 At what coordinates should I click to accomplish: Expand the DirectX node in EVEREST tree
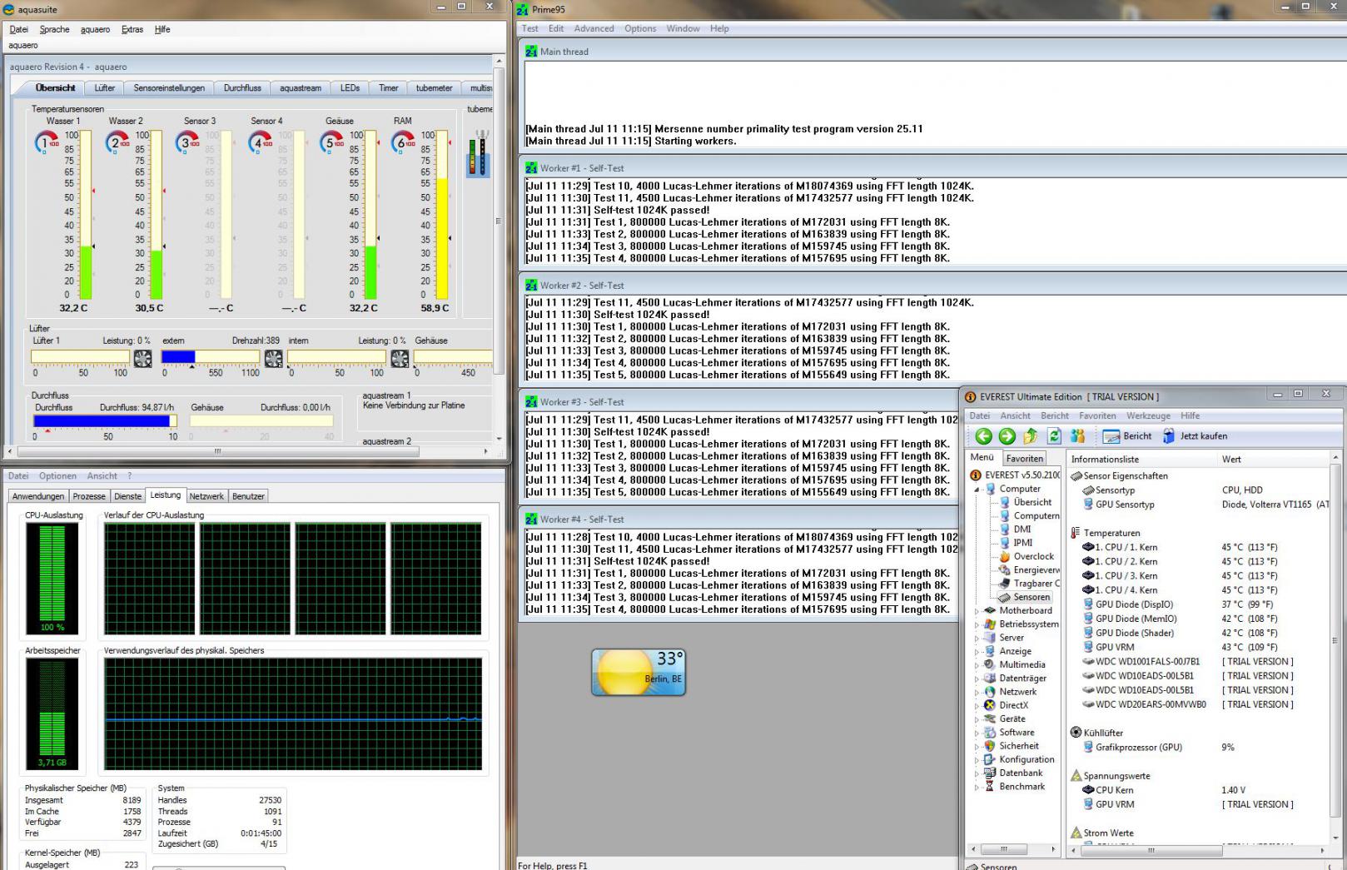coord(977,706)
